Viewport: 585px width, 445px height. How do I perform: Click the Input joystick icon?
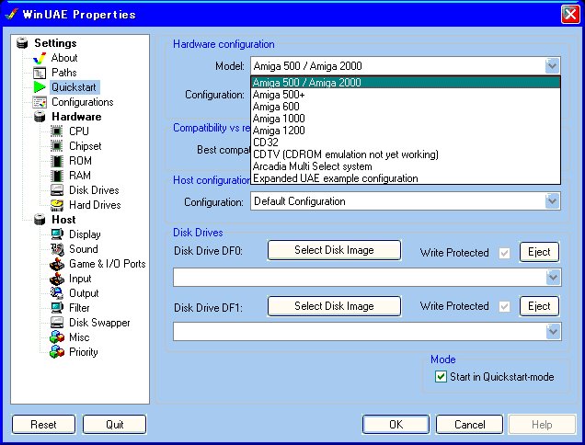[x=57, y=279]
